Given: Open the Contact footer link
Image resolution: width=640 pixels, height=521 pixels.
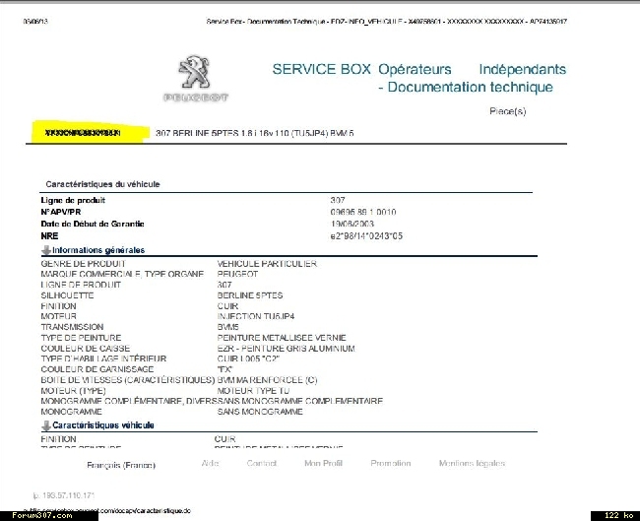Looking at the screenshot, I should (262, 464).
